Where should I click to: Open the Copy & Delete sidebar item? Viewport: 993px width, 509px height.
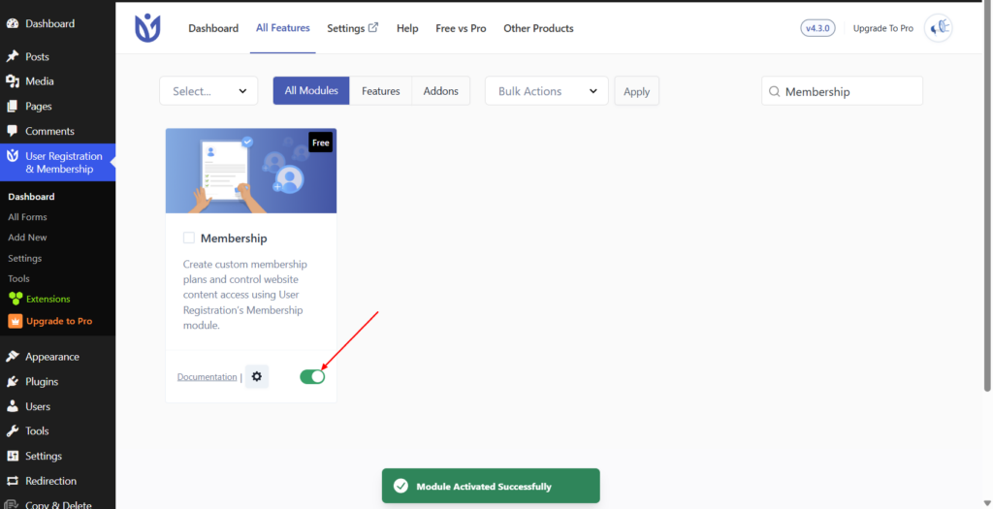(58, 504)
